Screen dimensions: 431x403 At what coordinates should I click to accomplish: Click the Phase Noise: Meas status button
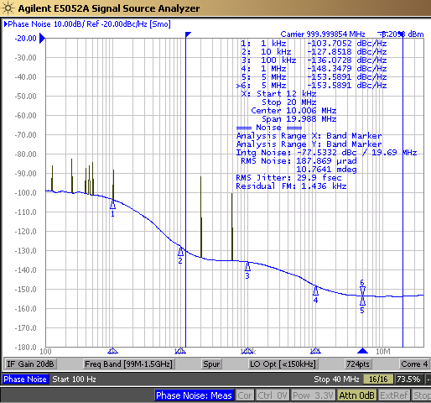tap(194, 395)
